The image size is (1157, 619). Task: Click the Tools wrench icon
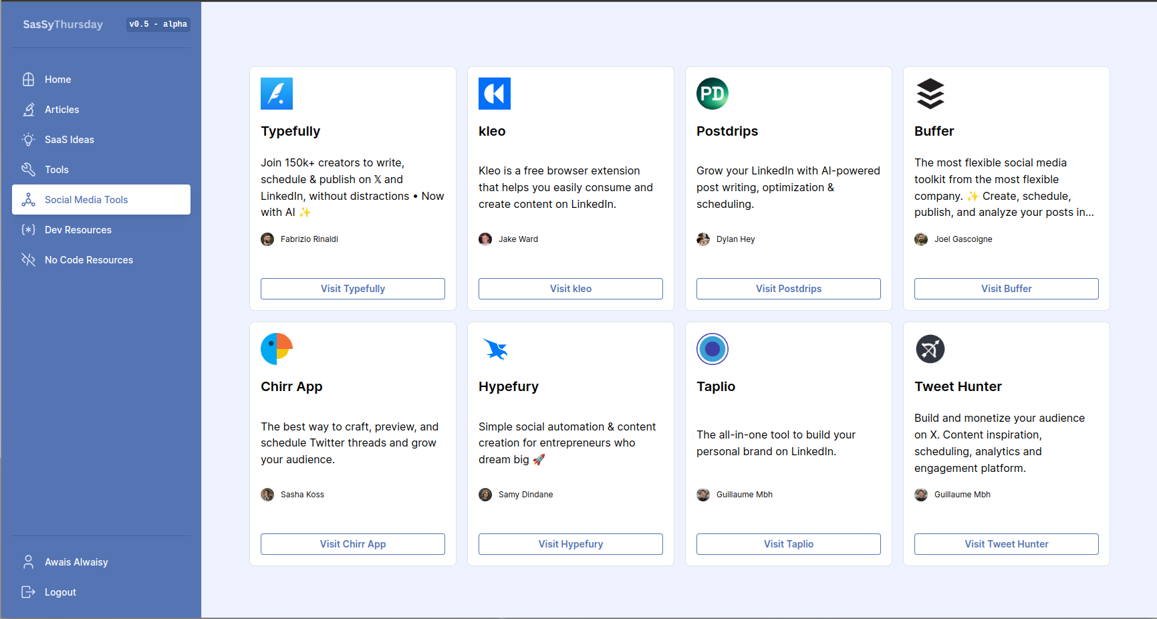(28, 170)
